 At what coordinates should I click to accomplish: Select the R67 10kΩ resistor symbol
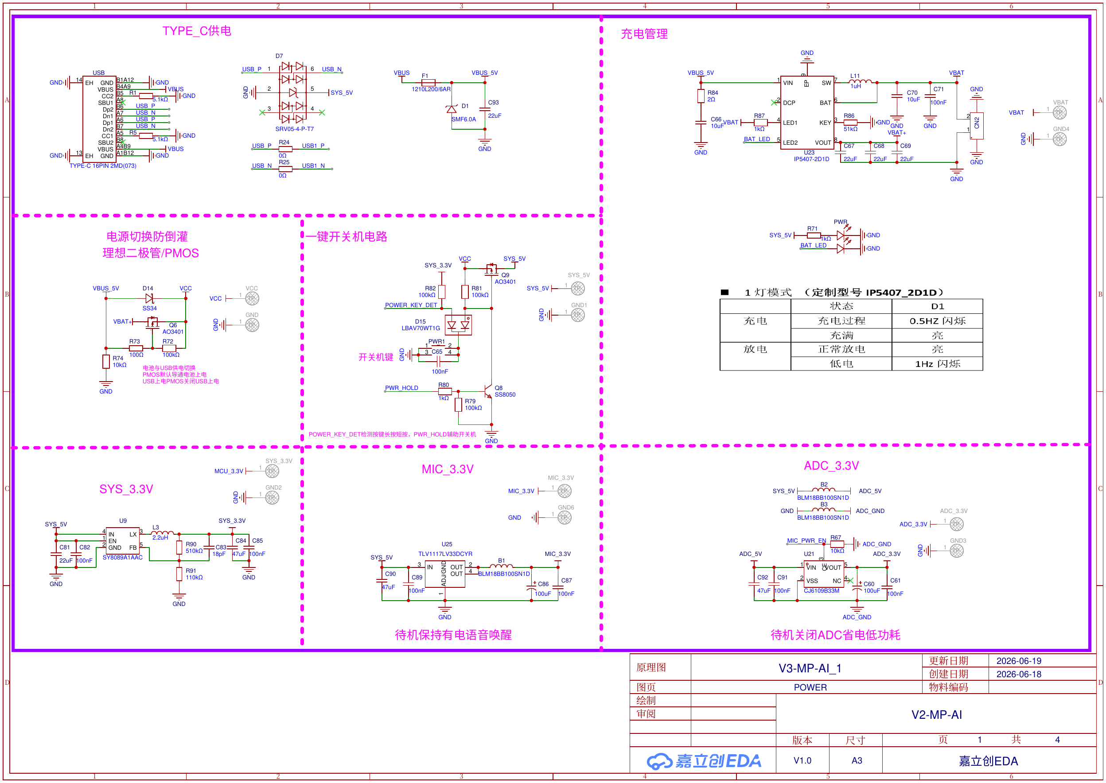837,544
